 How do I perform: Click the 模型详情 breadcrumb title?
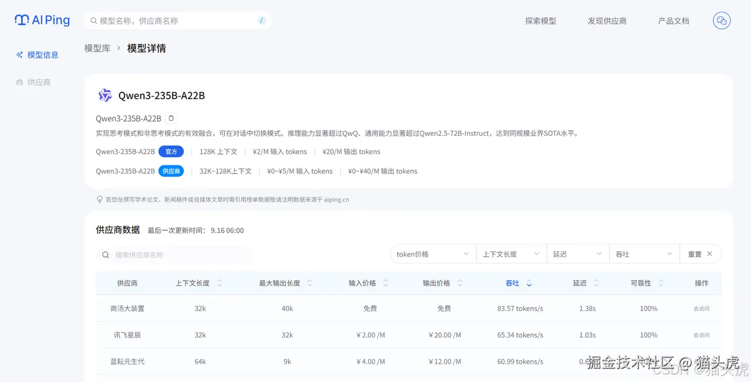[x=147, y=48]
